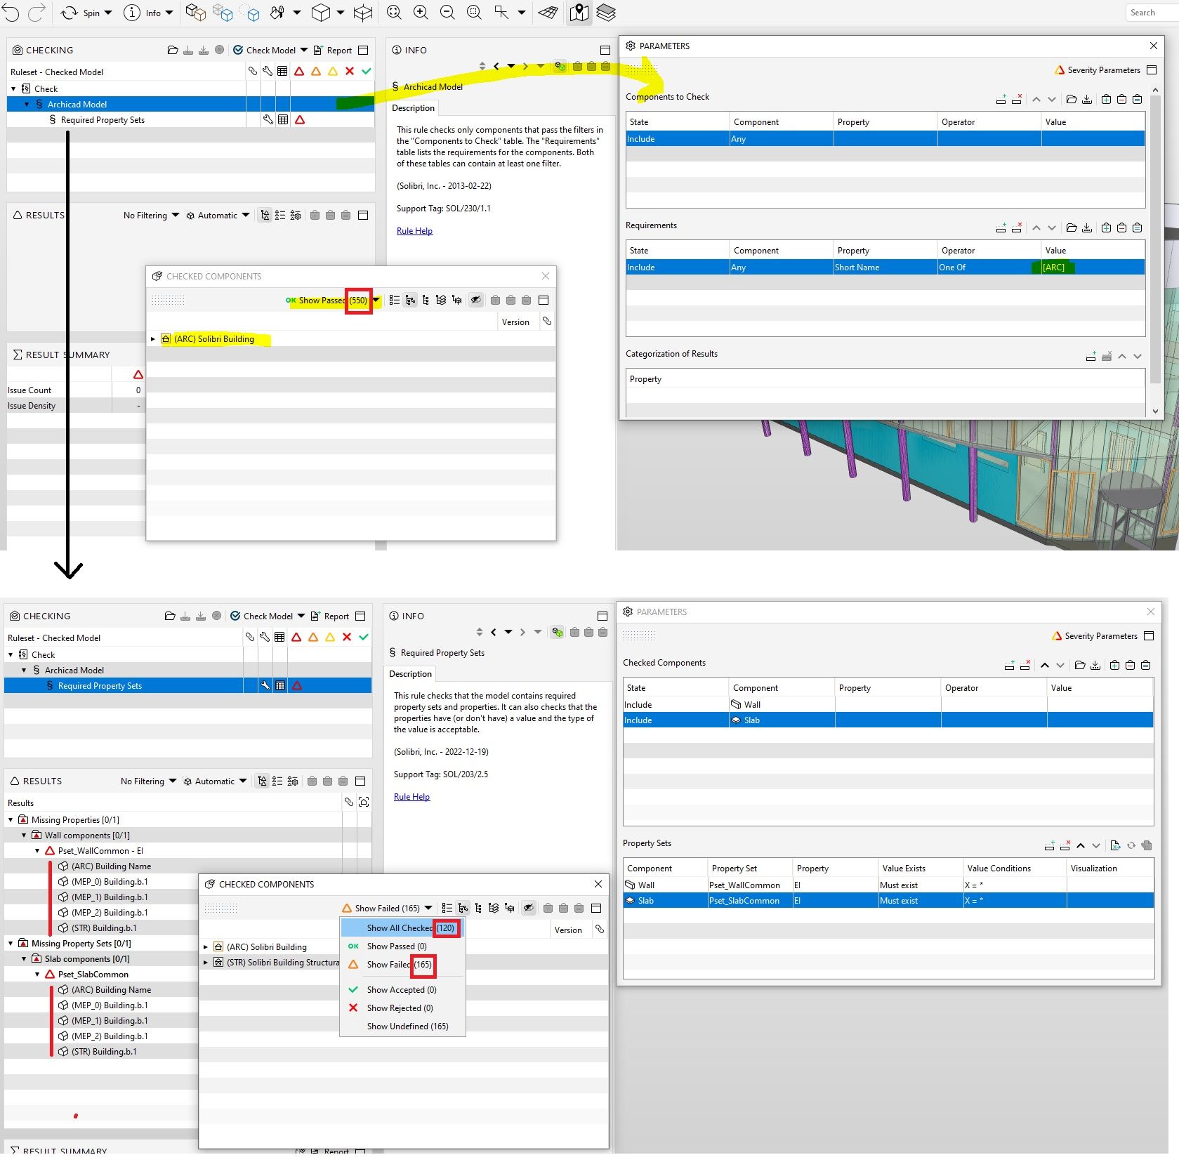Add a row in the Property Sets table
The height and width of the screenshot is (1162, 1179).
[x=1049, y=846]
